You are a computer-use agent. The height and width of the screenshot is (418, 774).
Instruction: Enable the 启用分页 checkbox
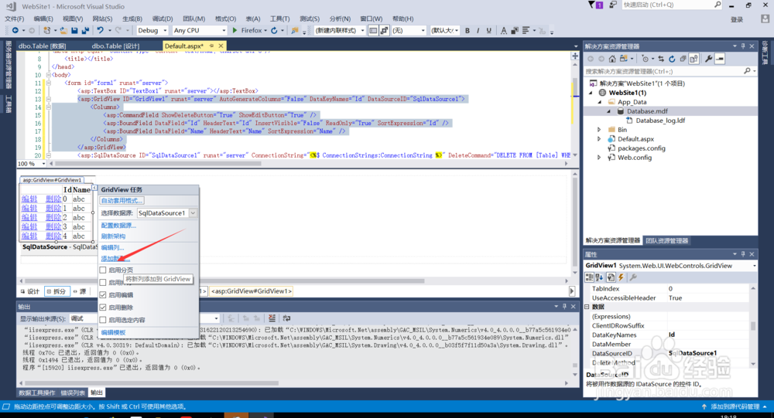pyautogui.click(x=103, y=270)
